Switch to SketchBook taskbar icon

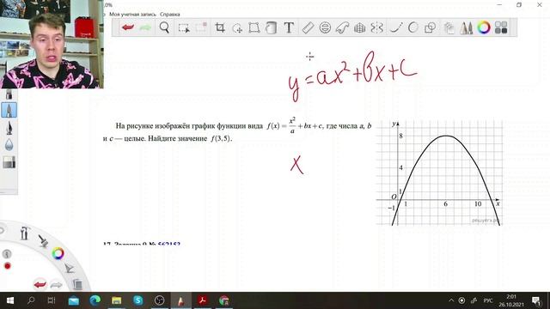click(180, 300)
